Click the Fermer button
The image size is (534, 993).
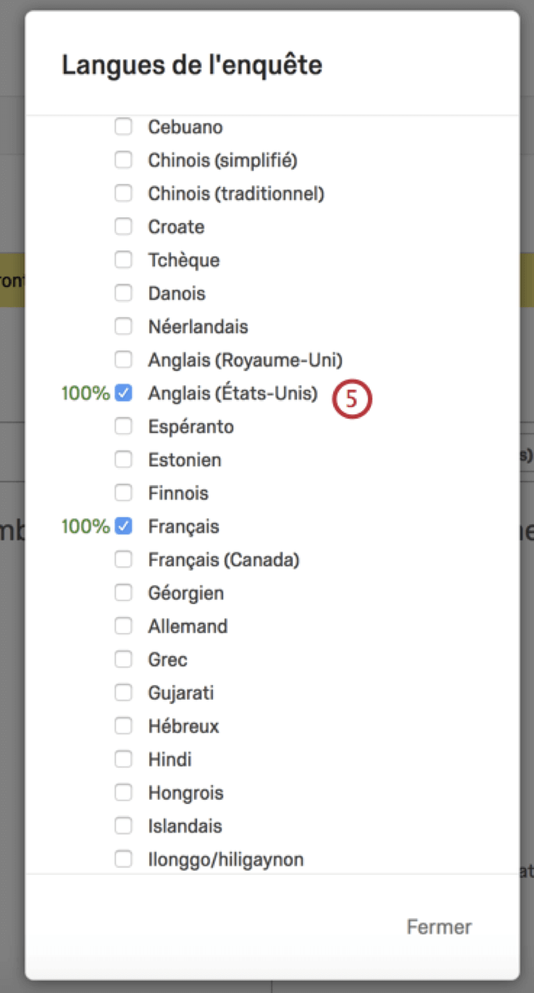[439, 927]
